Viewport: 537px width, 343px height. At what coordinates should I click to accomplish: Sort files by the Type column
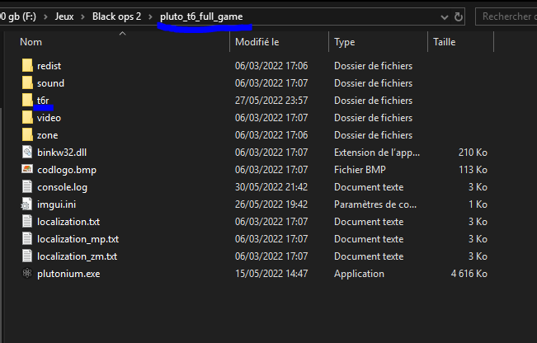click(345, 42)
